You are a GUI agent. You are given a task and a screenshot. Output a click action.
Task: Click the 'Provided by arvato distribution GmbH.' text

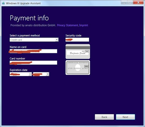click(x=33, y=25)
